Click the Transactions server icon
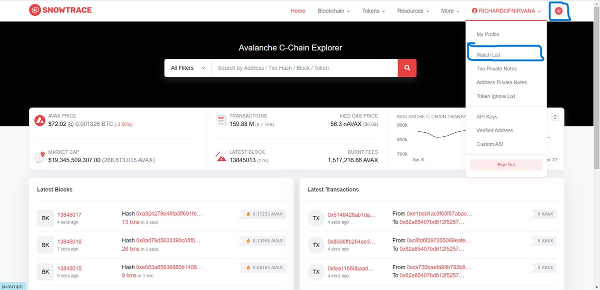This screenshot has height=290, width=600. 221,120
